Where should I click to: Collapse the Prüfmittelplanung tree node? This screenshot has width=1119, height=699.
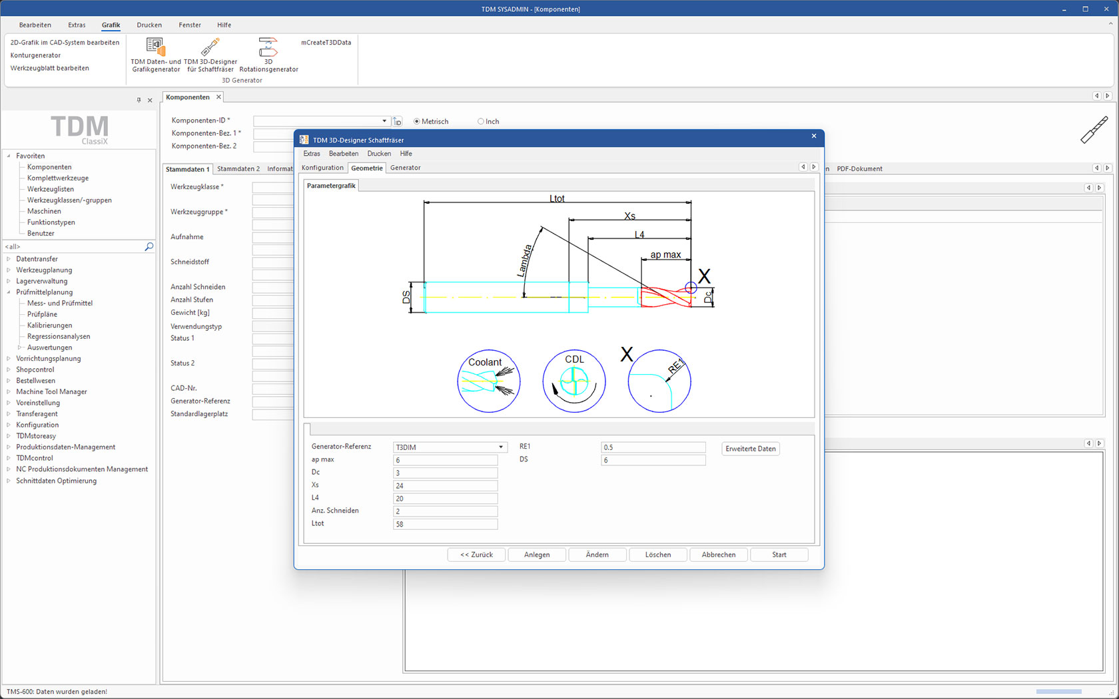pyautogui.click(x=9, y=292)
